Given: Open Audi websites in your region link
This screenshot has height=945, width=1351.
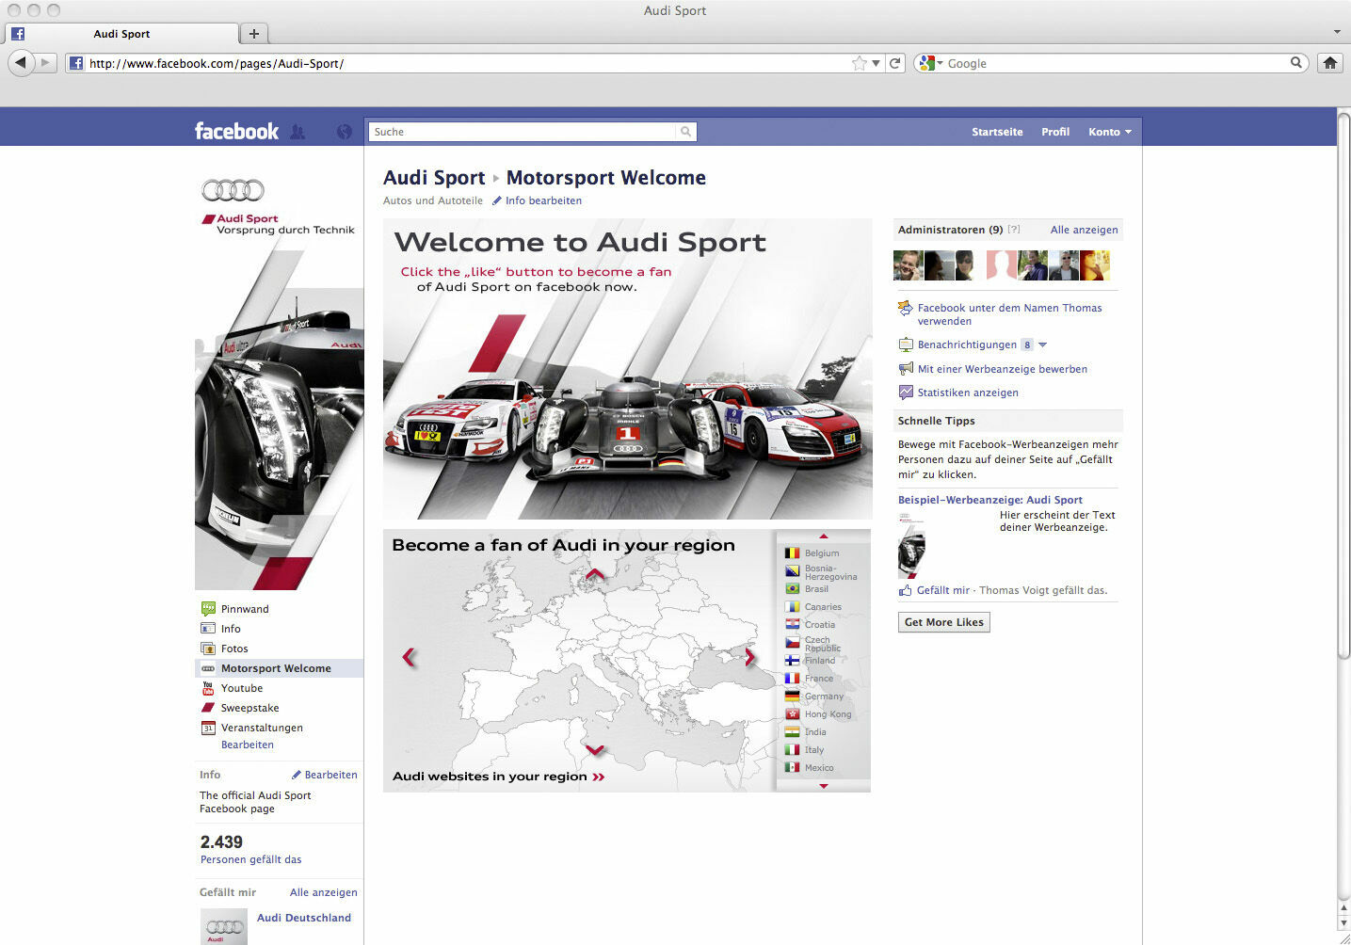Looking at the screenshot, I should click(x=499, y=777).
